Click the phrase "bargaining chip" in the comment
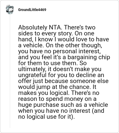 89,57
